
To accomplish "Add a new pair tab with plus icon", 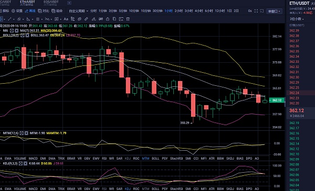I will tap(69, 3).
